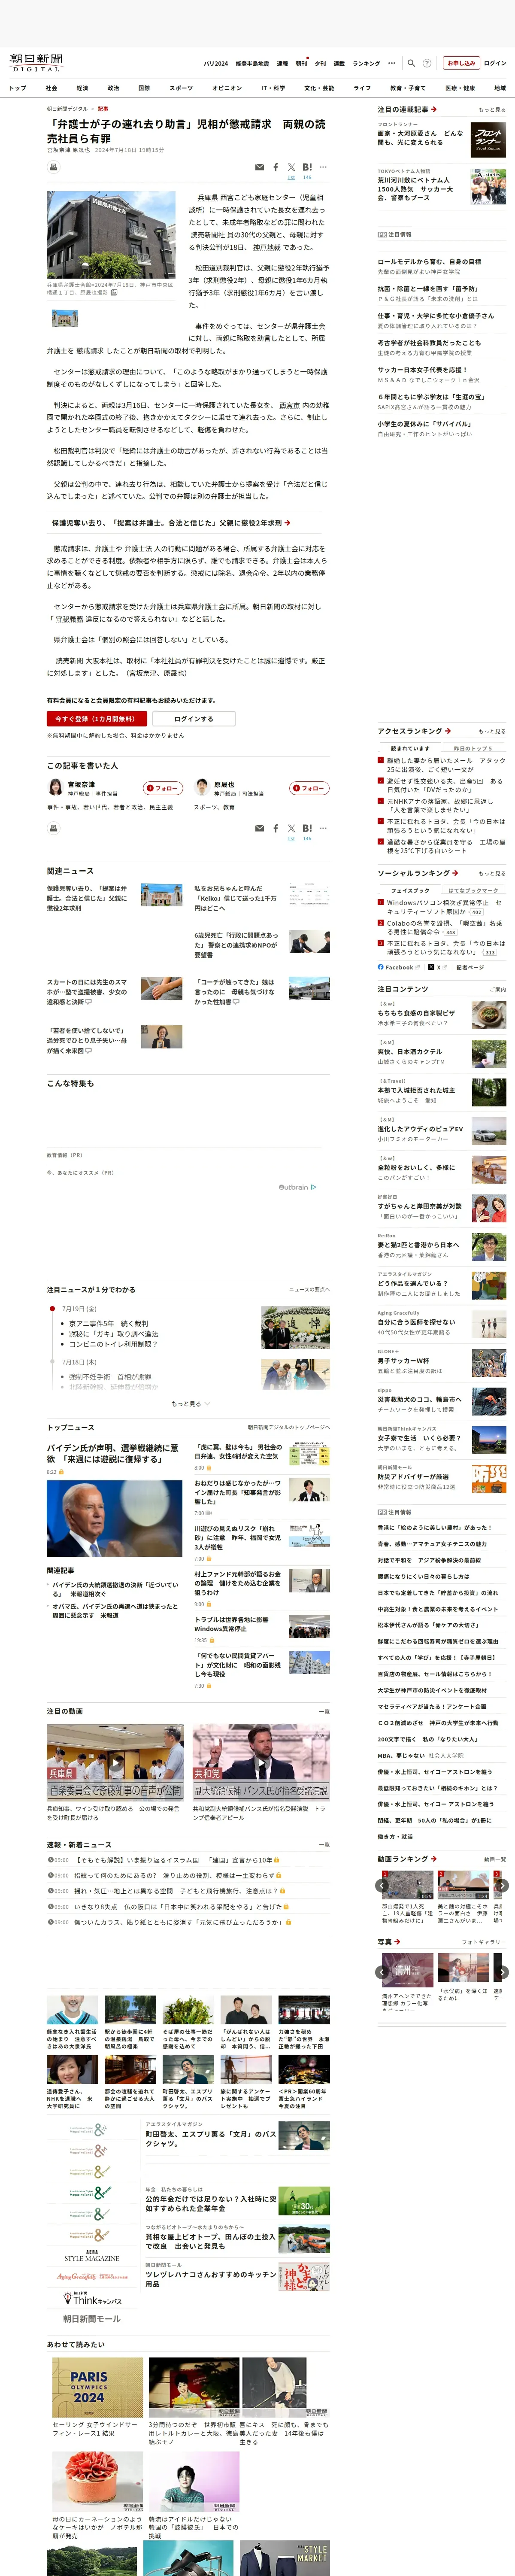Viewport: 515px width, 2576px height.
Task: Click ログイン link in header
Action: pos(495,63)
